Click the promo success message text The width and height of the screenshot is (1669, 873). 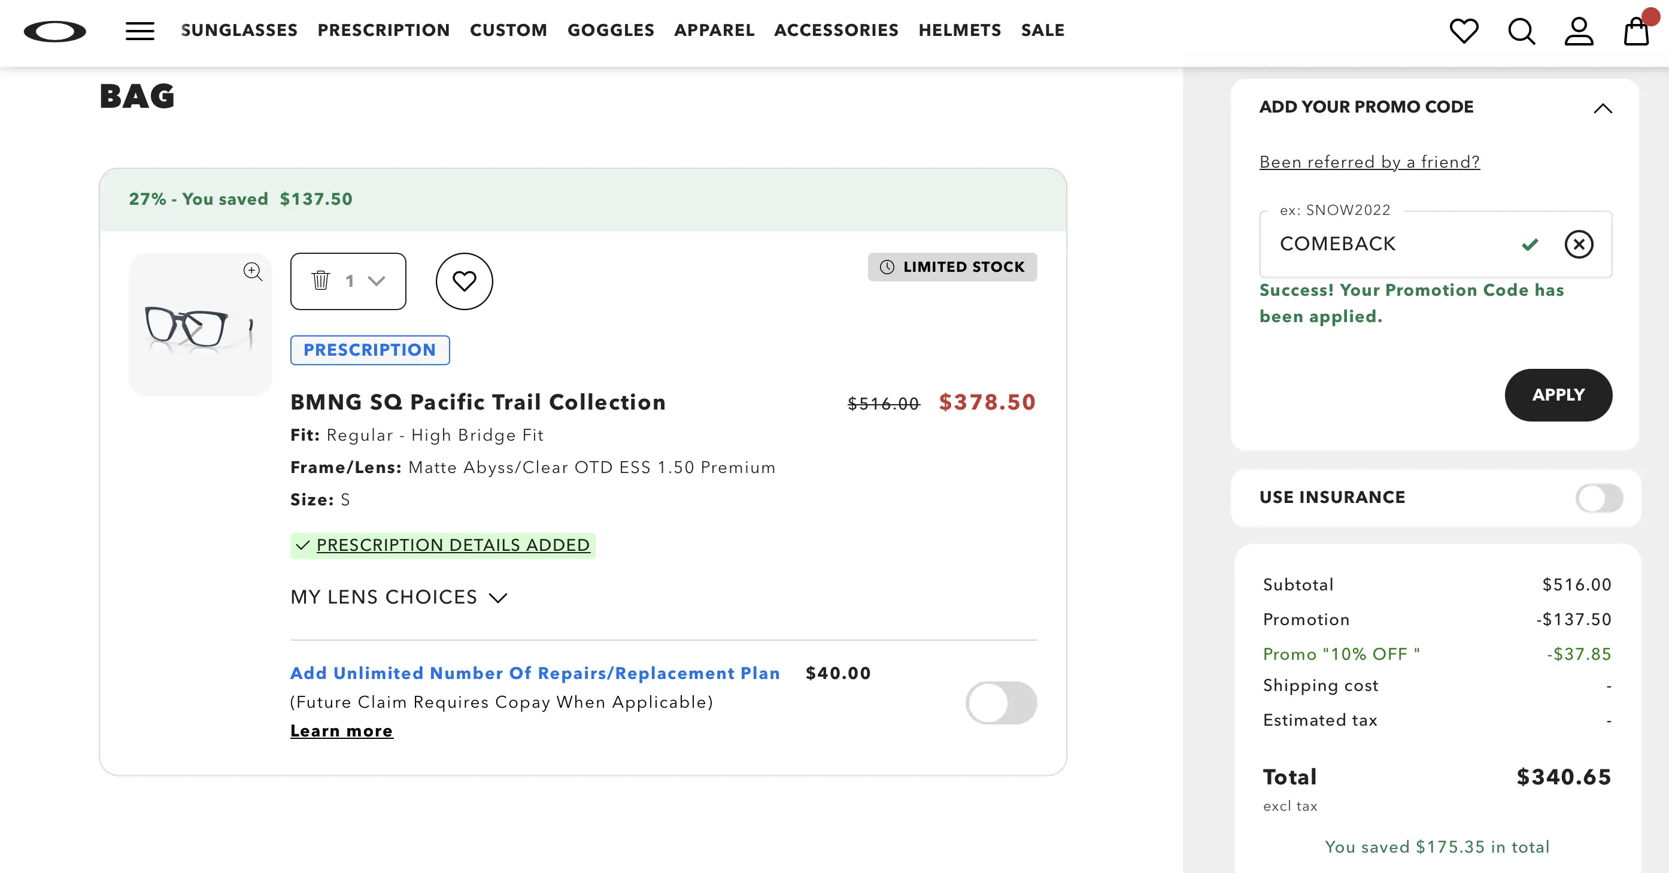[x=1411, y=304]
